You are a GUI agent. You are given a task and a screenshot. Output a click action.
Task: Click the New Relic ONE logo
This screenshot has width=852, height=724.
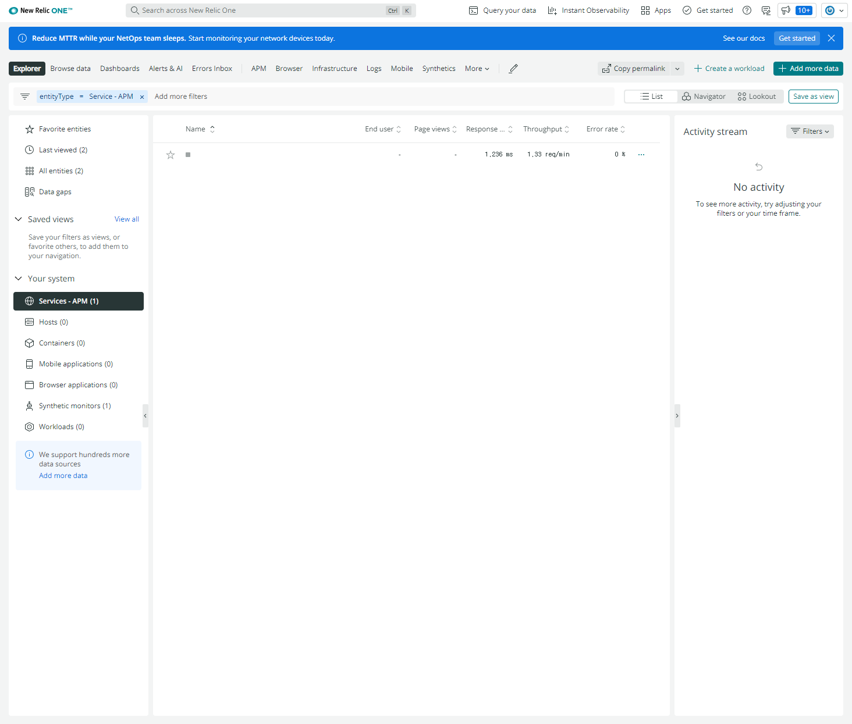41,10
